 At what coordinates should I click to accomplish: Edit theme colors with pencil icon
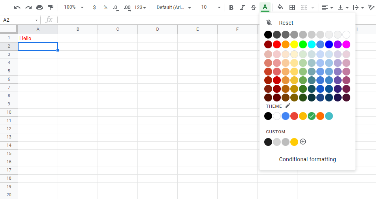coord(288,106)
